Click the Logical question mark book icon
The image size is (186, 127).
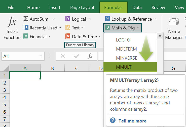pyautogui.click(x=68, y=19)
